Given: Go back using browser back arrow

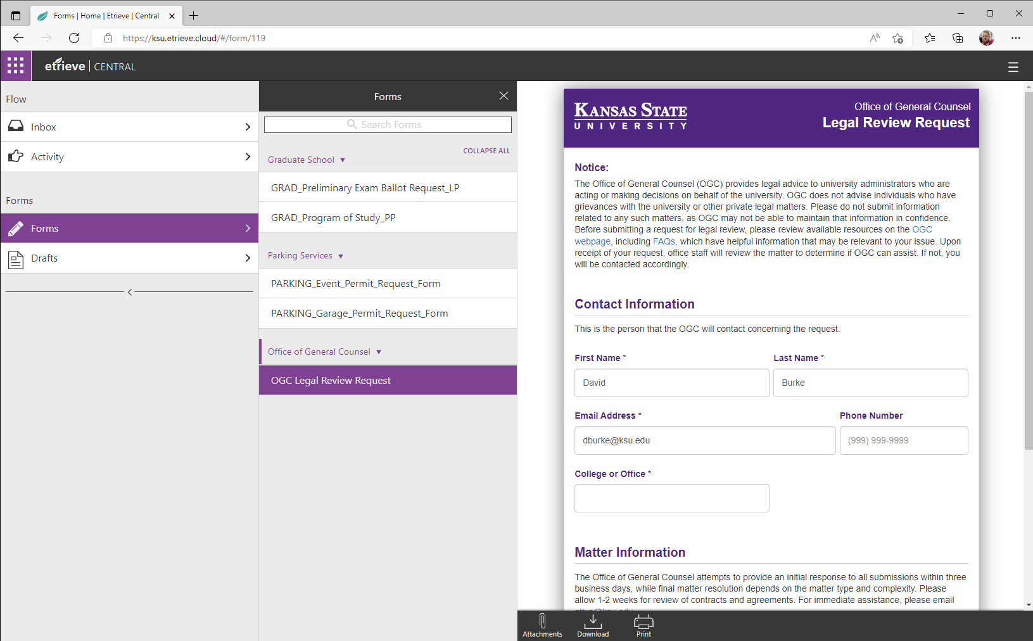Looking at the screenshot, I should coord(18,38).
